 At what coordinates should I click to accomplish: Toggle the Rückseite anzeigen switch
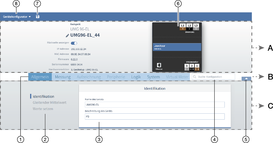point(74,43)
